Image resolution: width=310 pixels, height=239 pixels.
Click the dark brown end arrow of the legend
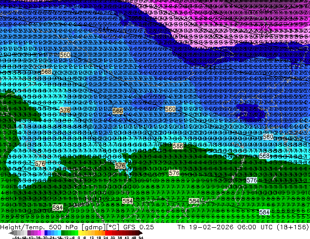point(141,233)
